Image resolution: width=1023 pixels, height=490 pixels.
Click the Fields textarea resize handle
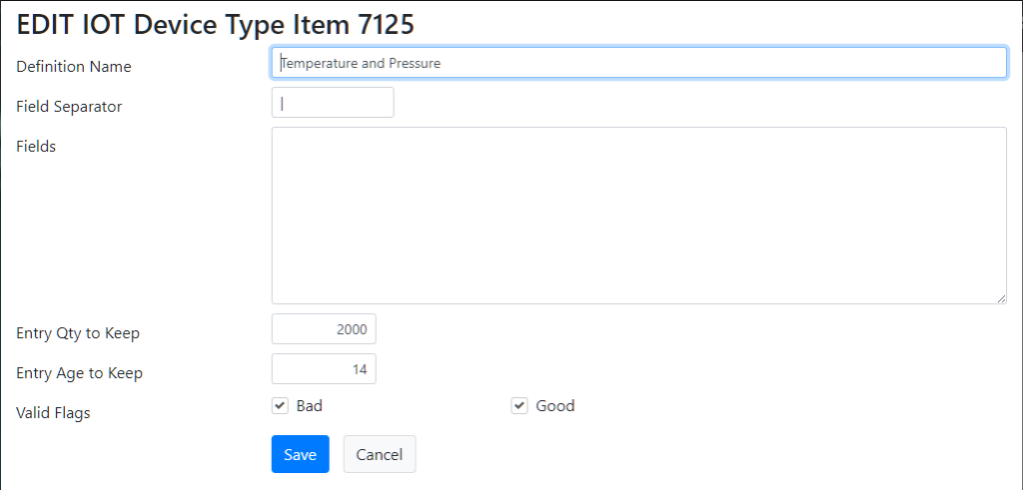(x=1001, y=298)
